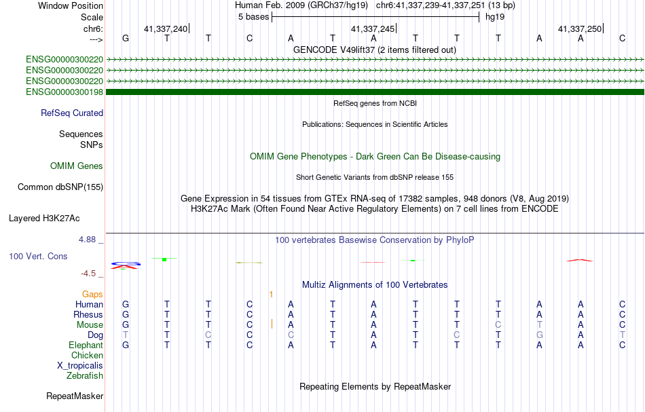
Task: Click the 5 bases scale bar
Action: 375,17
